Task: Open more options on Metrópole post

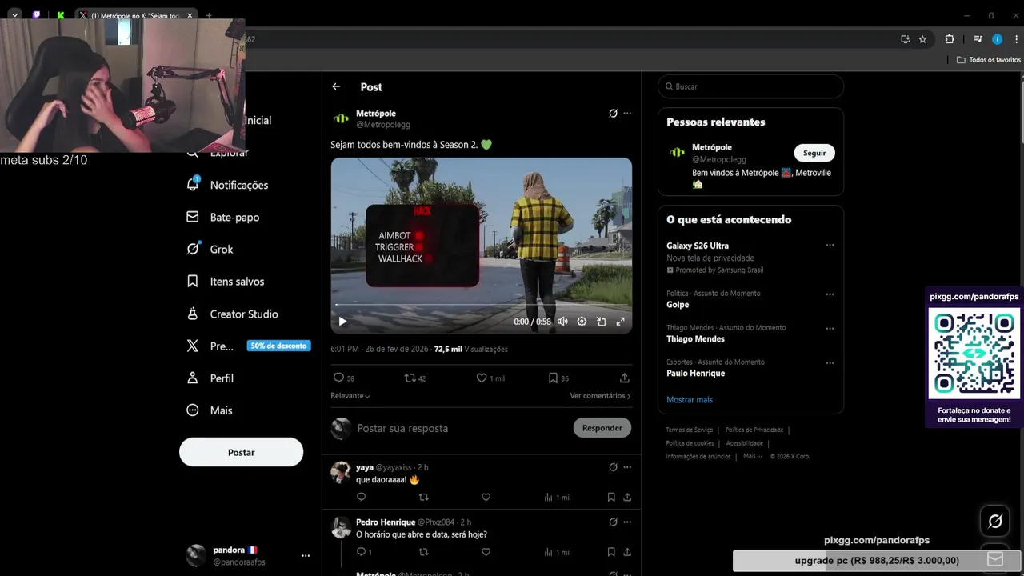Action: pyautogui.click(x=627, y=114)
